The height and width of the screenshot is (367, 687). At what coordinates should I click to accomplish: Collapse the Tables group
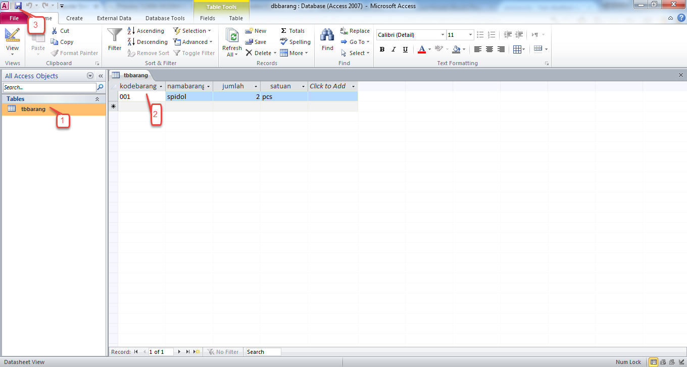(x=97, y=99)
